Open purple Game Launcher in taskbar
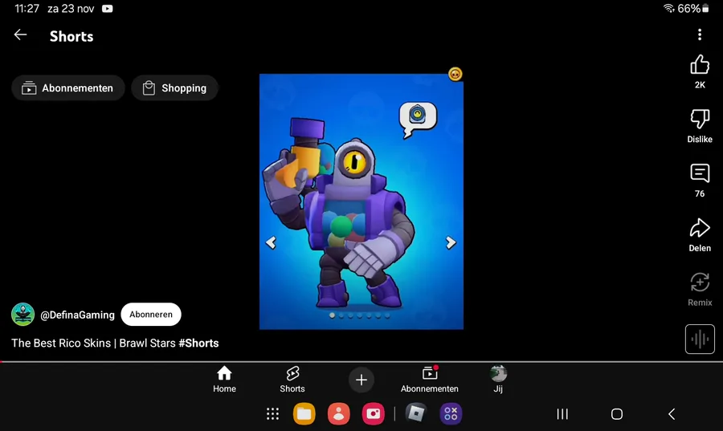 click(451, 413)
